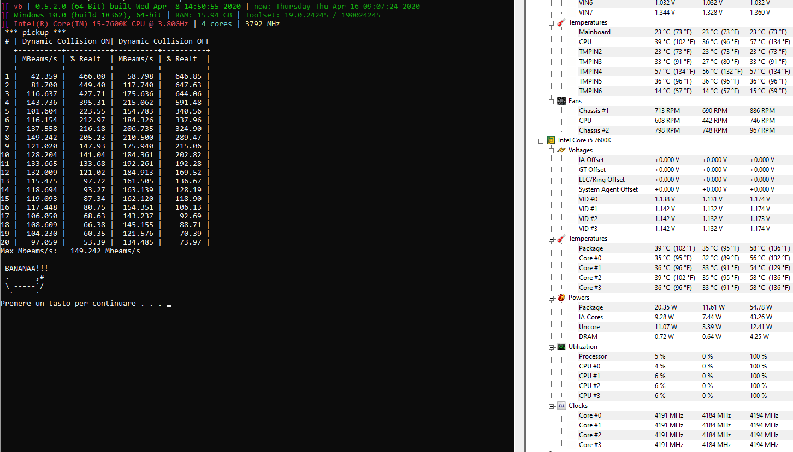Select the CPU fan row showing 608 RPM
The width and height of the screenshot is (793, 452).
[x=685, y=121]
